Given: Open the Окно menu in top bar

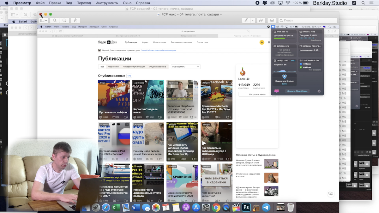Looking at the screenshot, I should click(x=127, y=3).
